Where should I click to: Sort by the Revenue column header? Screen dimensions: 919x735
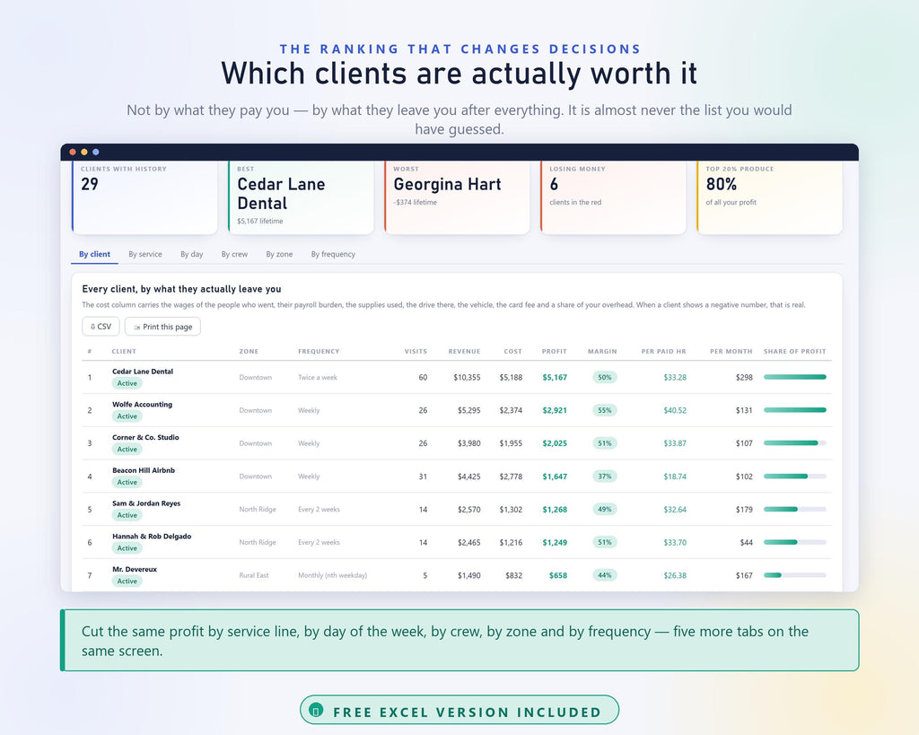pos(464,351)
